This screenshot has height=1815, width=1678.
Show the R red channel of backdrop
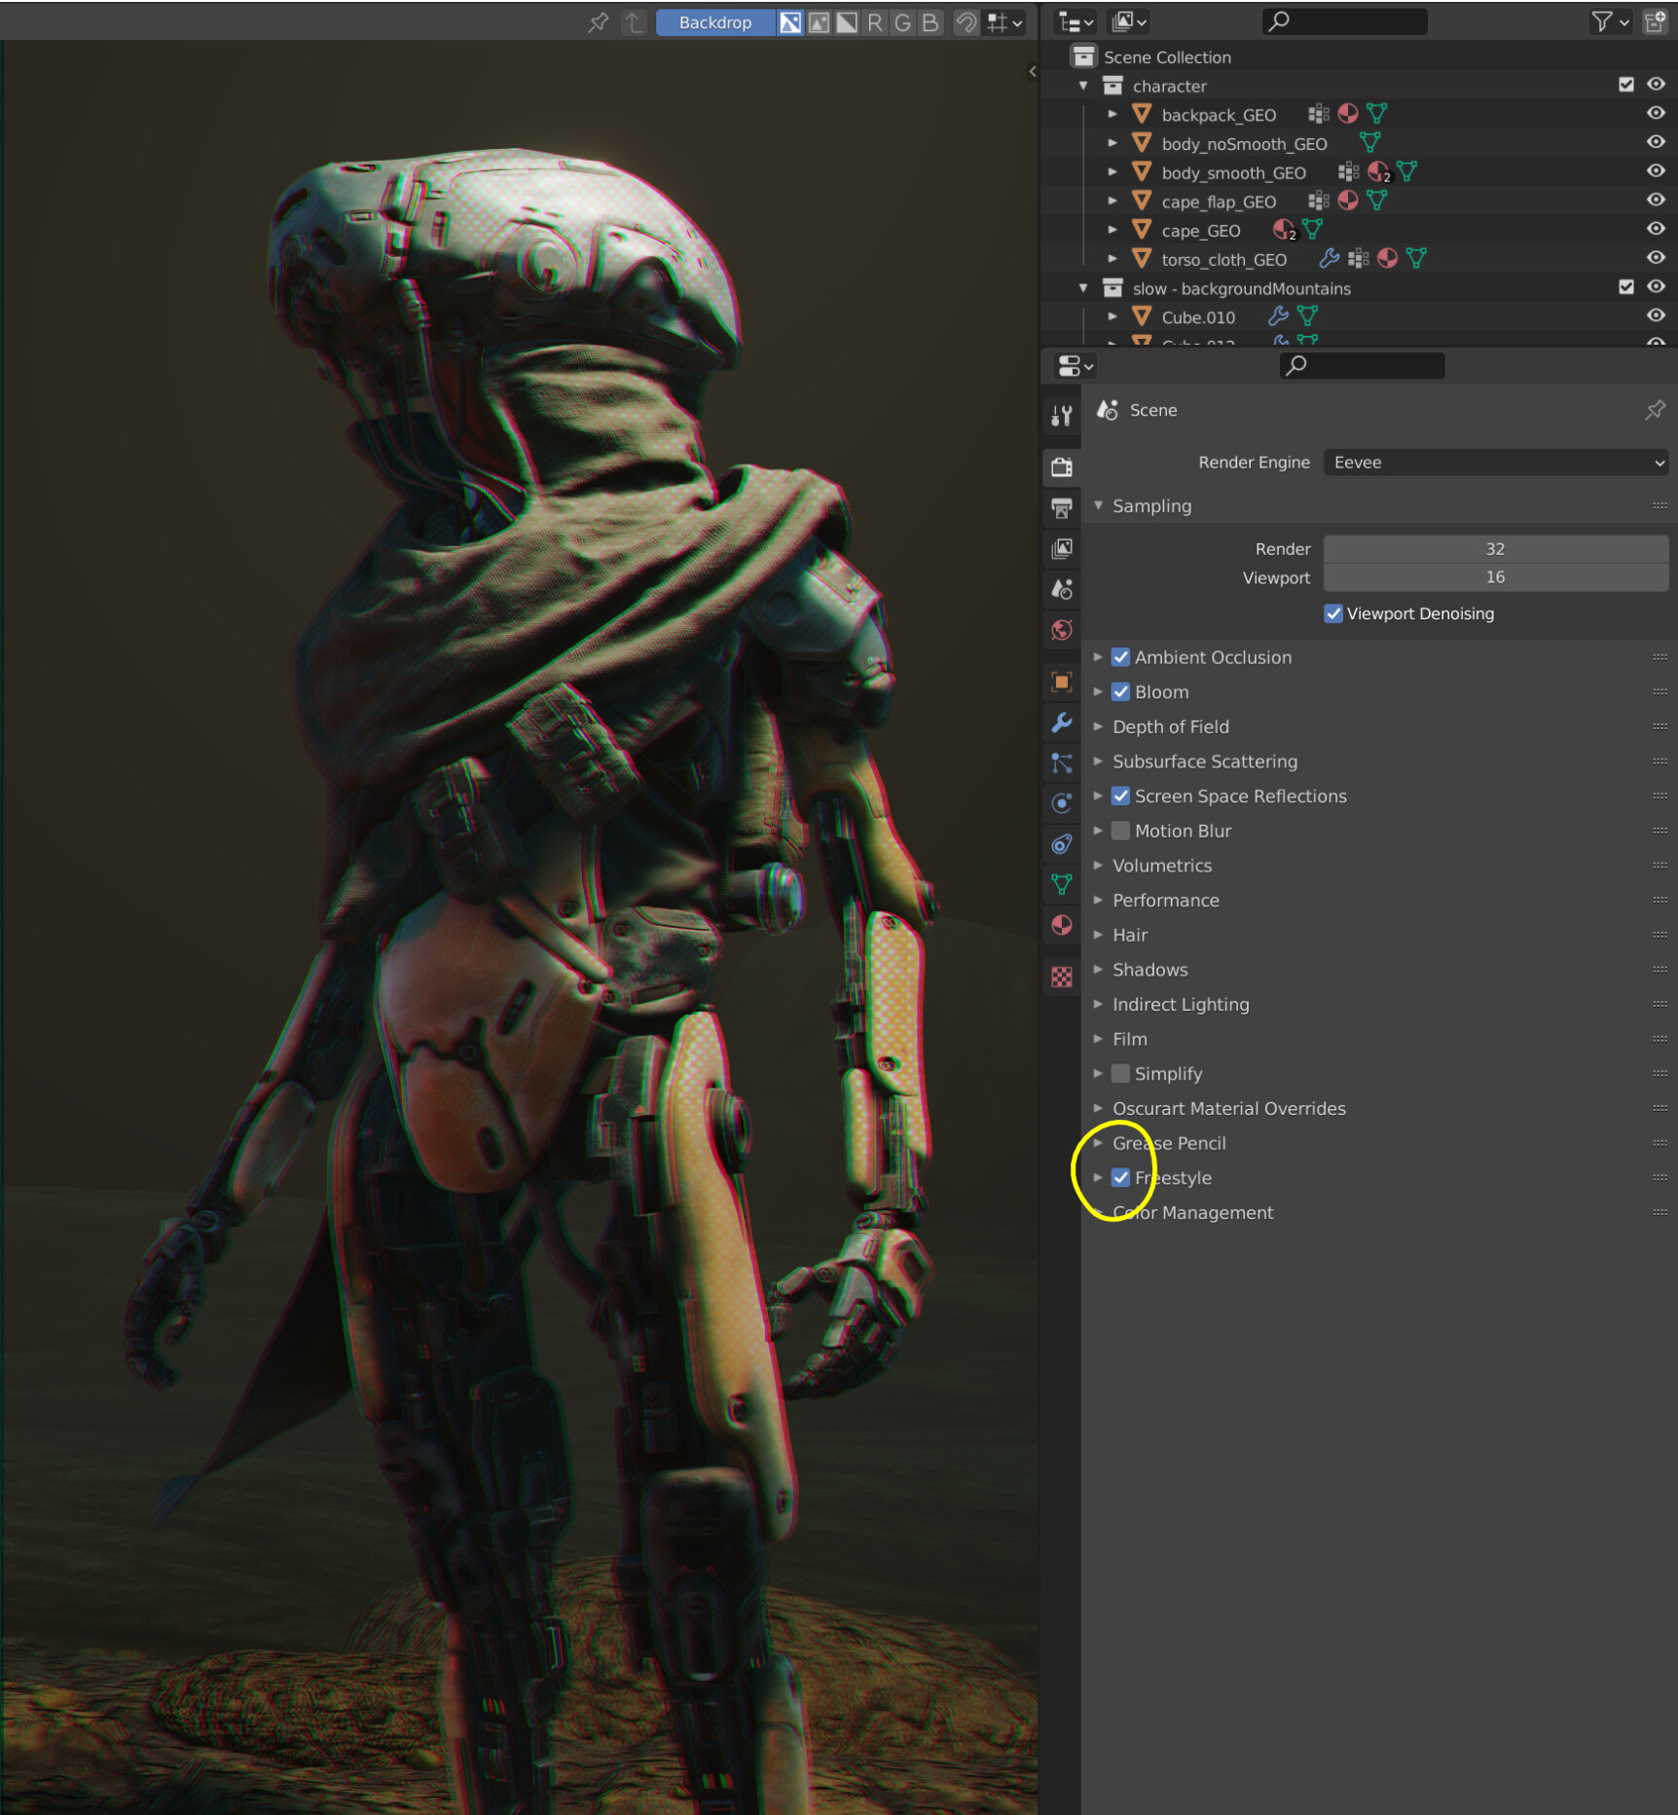[x=877, y=22]
